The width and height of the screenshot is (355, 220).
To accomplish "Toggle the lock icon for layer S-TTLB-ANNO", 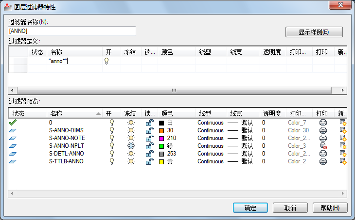I will pos(149,161).
